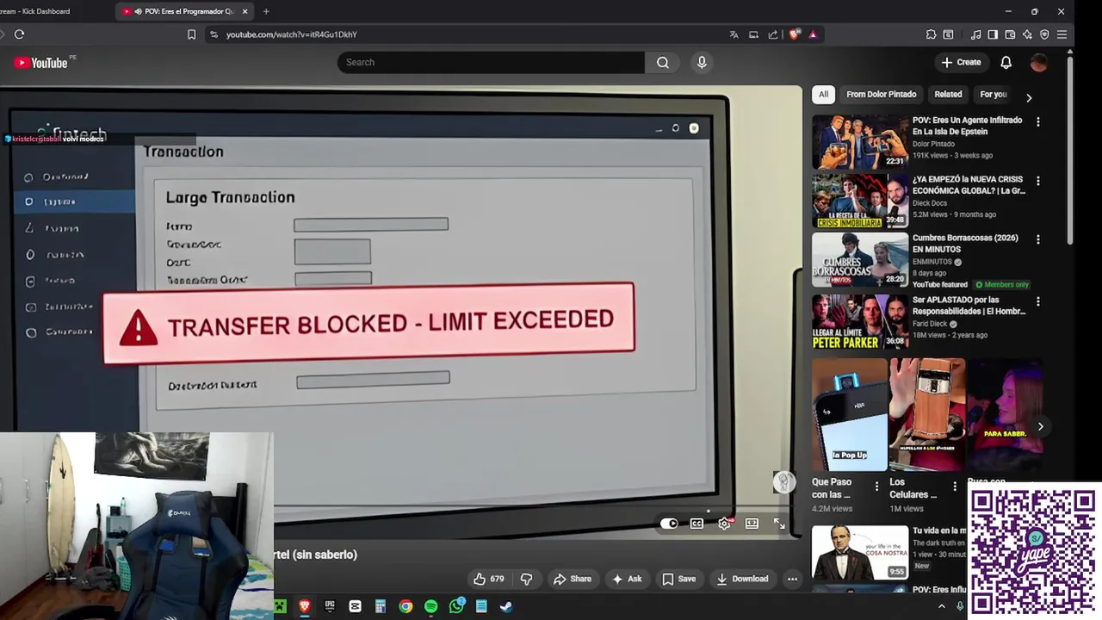
Task: Click the Ask button
Action: point(627,579)
